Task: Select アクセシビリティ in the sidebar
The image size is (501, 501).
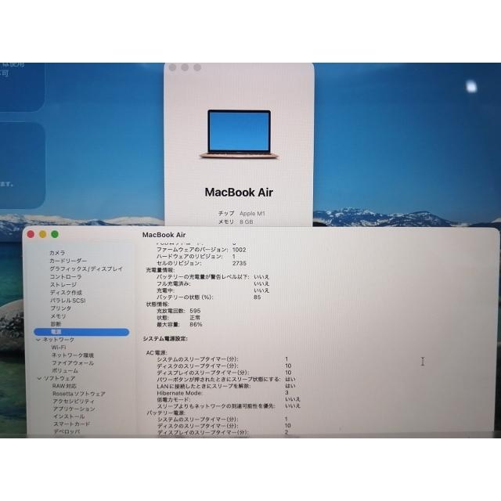Action: coord(74,402)
